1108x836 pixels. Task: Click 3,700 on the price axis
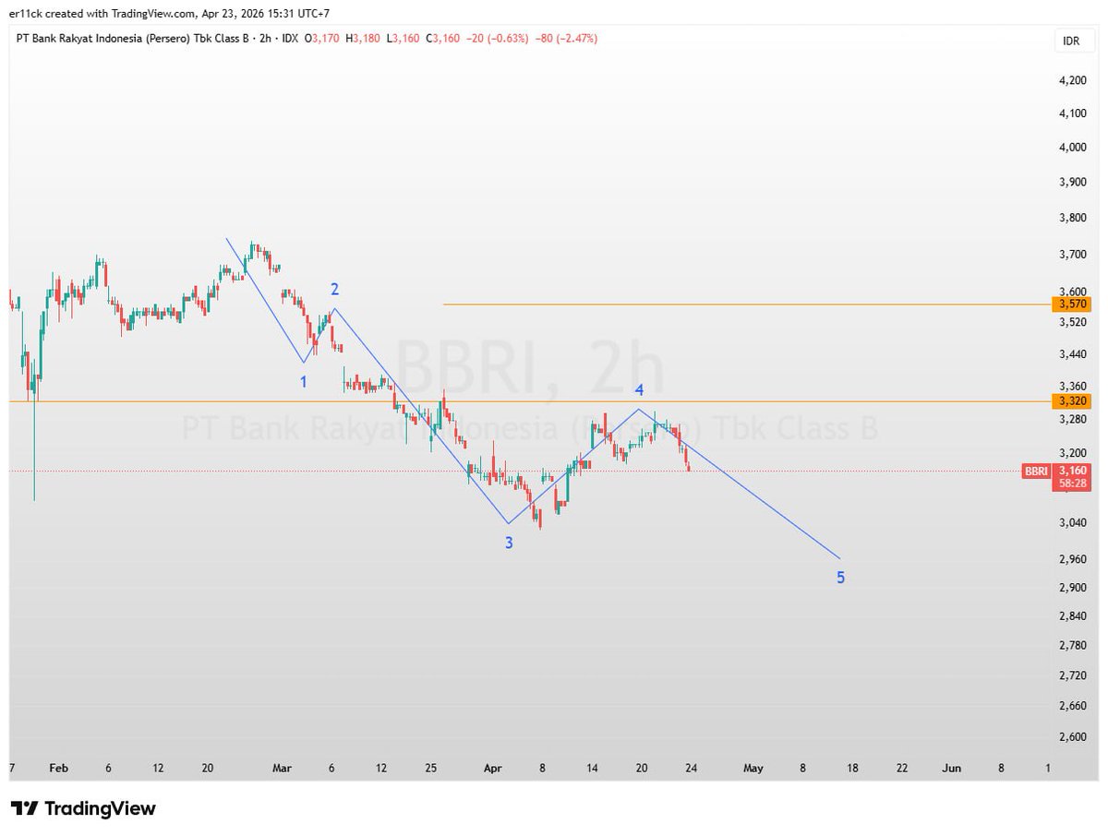click(x=1073, y=254)
